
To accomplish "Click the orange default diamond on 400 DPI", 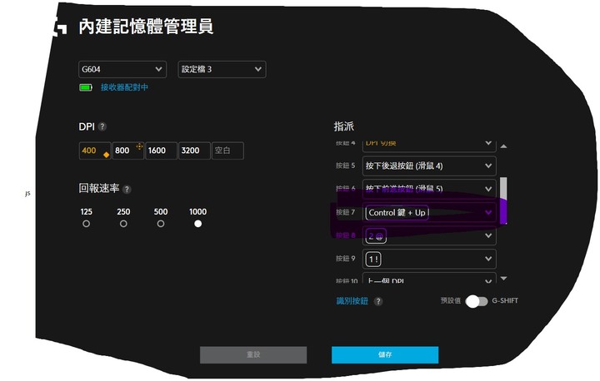I will [107, 155].
